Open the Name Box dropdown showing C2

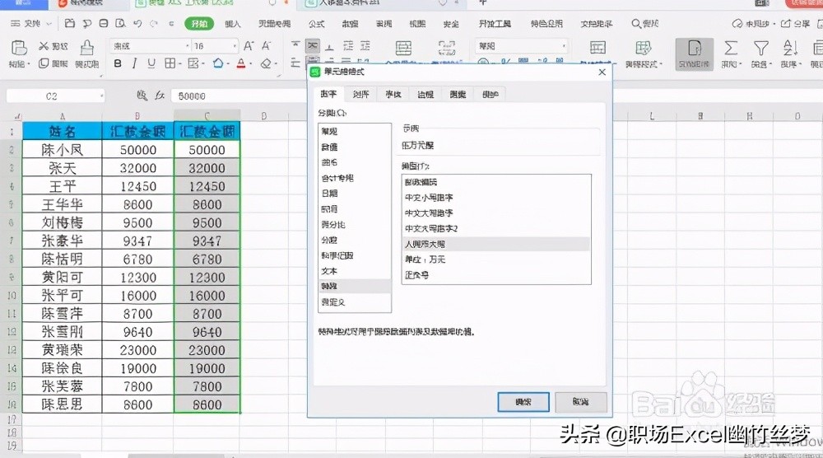coord(102,96)
